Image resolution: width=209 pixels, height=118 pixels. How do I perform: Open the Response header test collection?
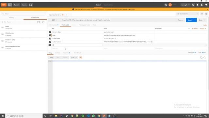[x=24, y=48]
